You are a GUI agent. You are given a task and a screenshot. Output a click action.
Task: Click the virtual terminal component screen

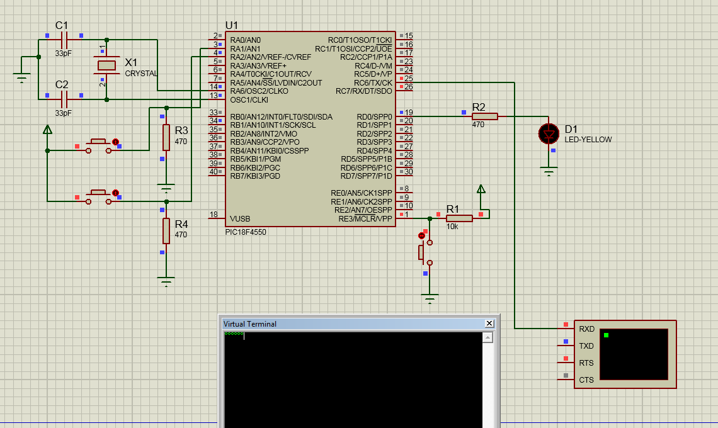(x=633, y=354)
